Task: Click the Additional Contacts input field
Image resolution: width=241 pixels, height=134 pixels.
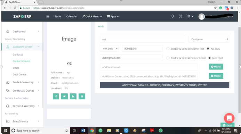Action: click(x=149, y=76)
